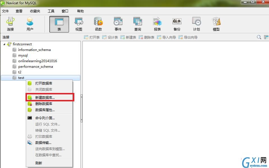
Task: Open the 工具 tools menu
Action: pyautogui.click(x=51, y=11)
